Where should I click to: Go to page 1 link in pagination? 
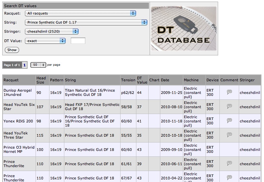click(25, 65)
